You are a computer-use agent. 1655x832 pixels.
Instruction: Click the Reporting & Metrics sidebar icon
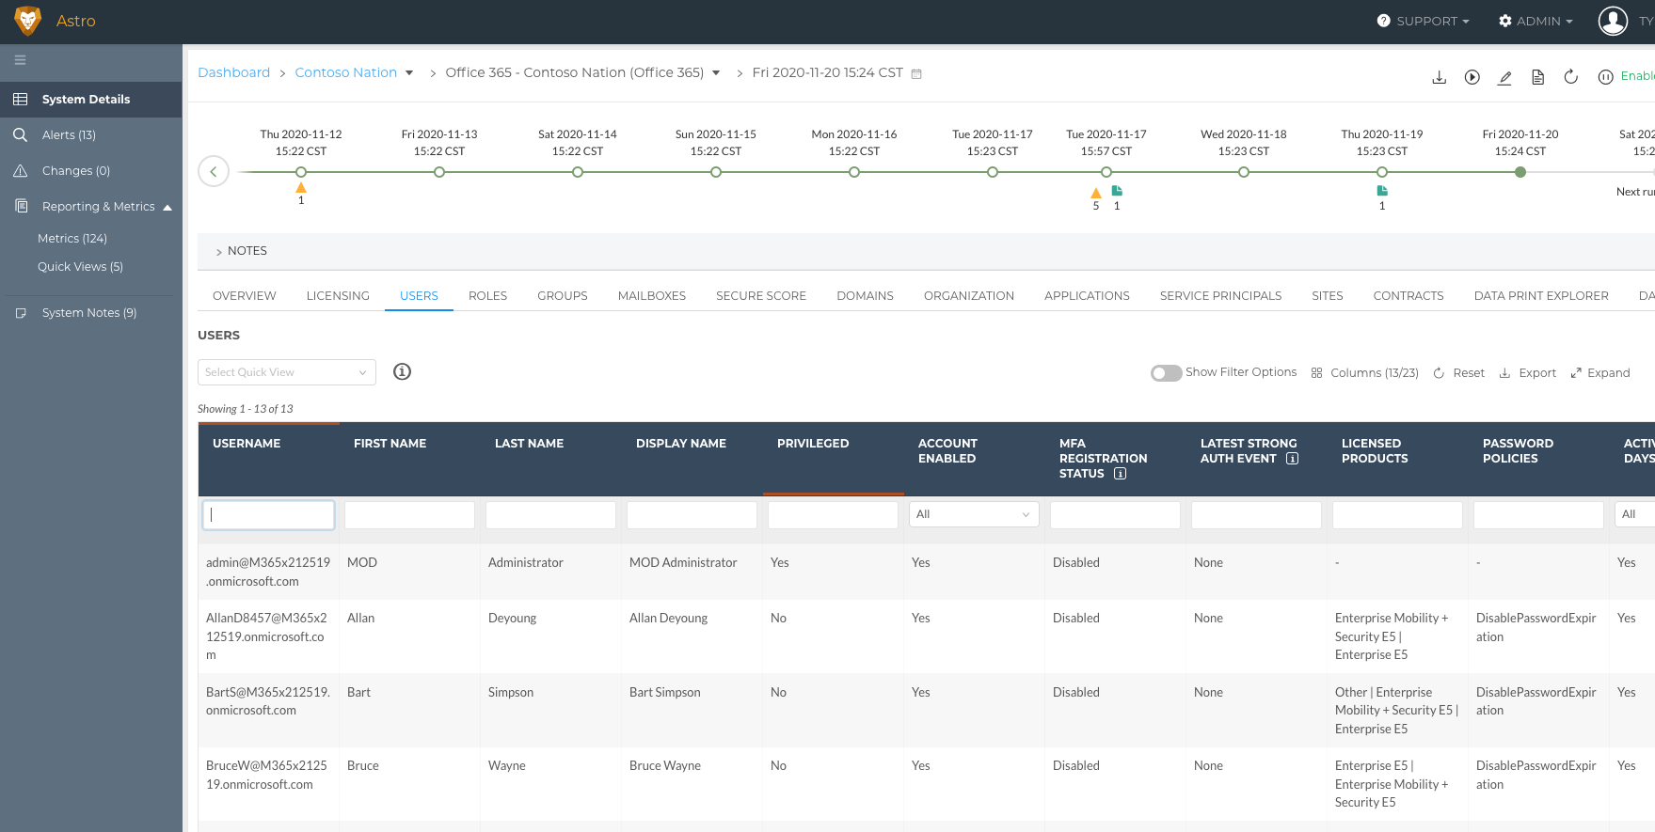21,206
